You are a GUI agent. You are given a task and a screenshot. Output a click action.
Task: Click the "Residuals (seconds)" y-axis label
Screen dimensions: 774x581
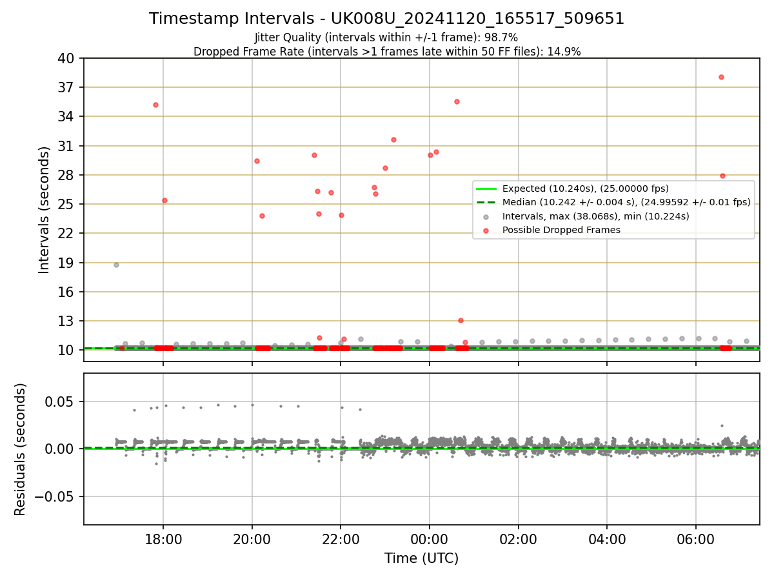pyautogui.click(x=21, y=449)
